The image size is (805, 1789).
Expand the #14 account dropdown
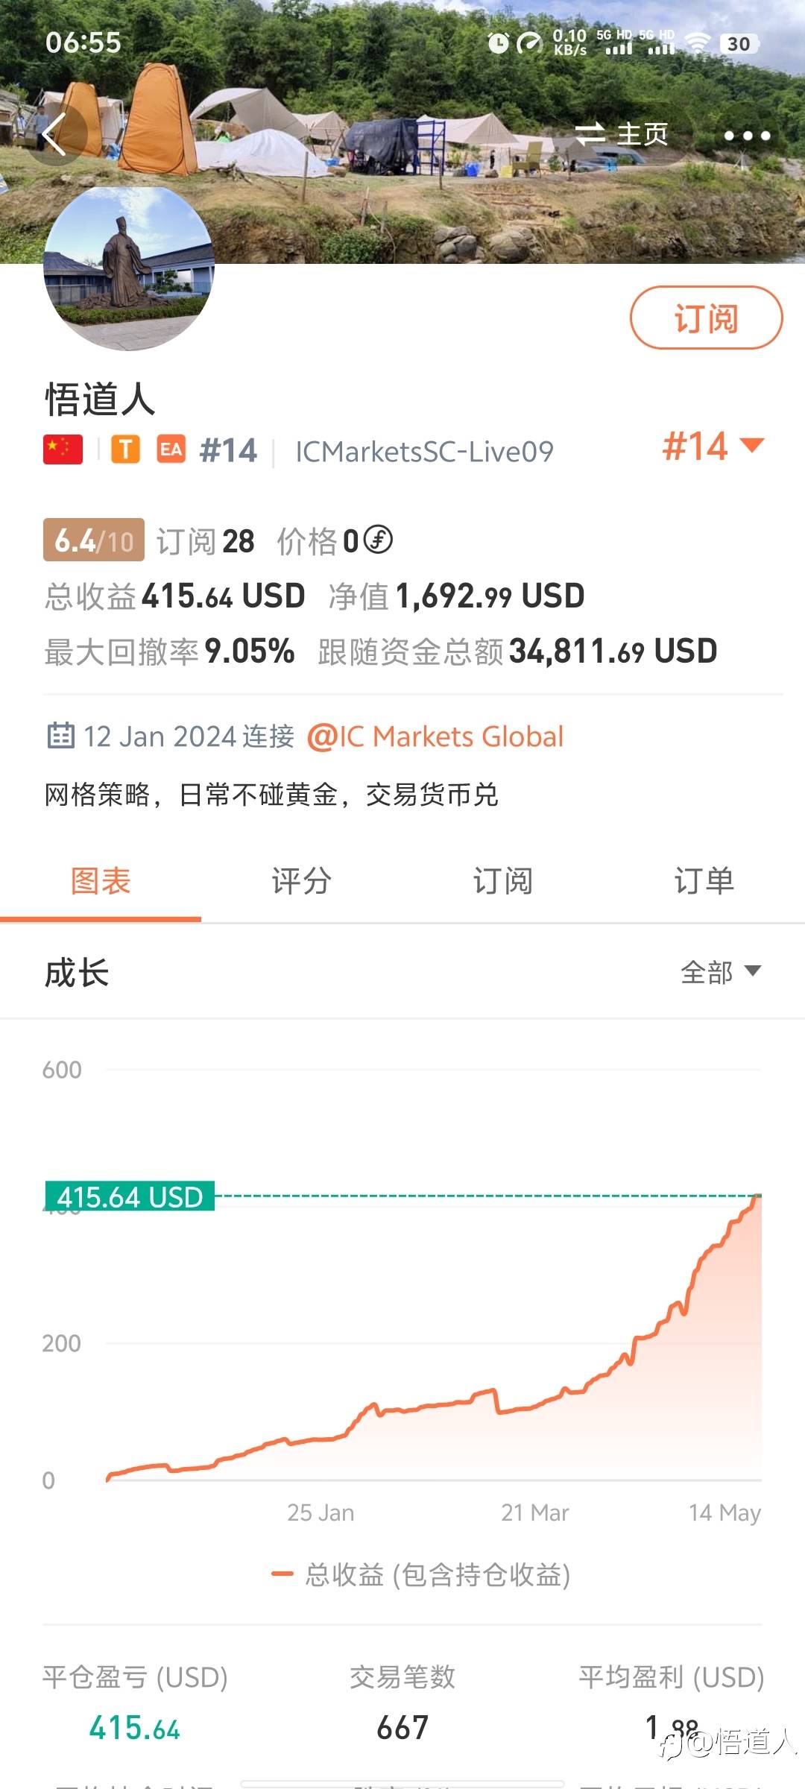(x=713, y=446)
